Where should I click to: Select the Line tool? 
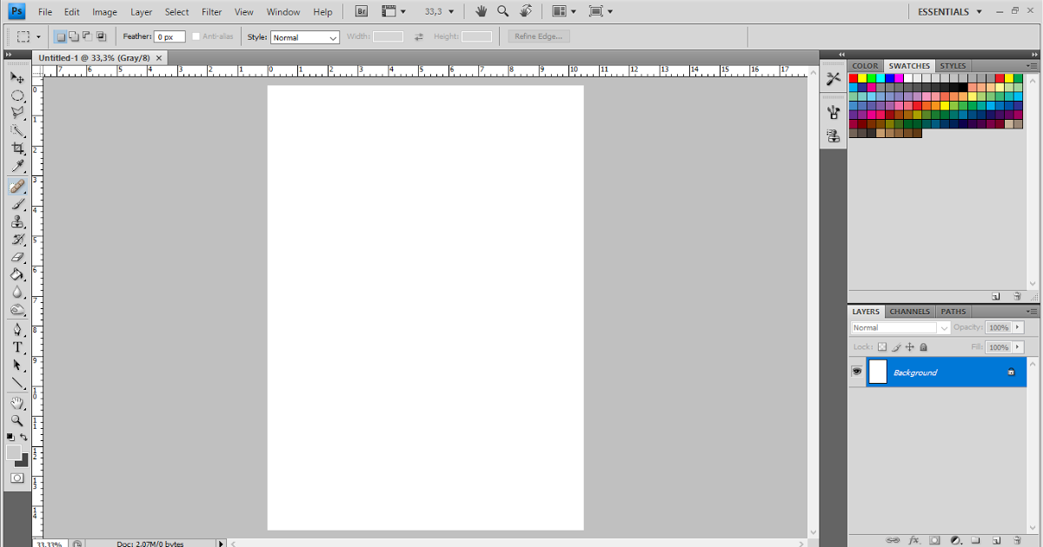pyautogui.click(x=17, y=383)
